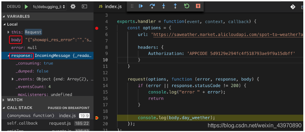
Task: Click the console.log("error " + error) statement
Action: click(187, 92)
